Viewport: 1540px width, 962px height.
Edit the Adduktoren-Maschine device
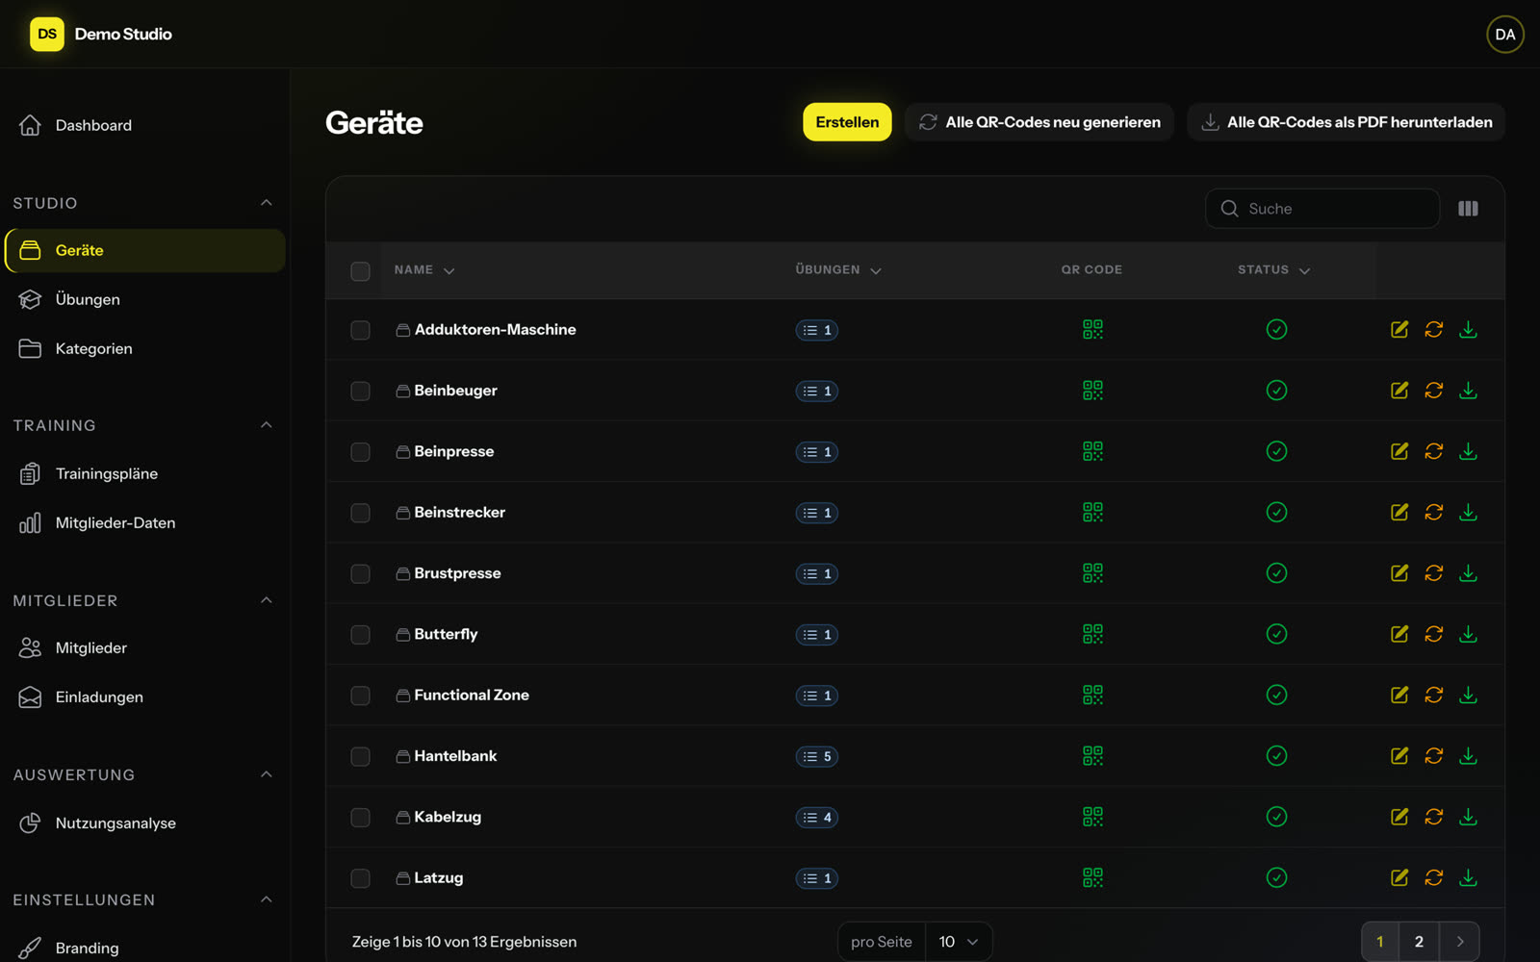[x=1399, y=329]
